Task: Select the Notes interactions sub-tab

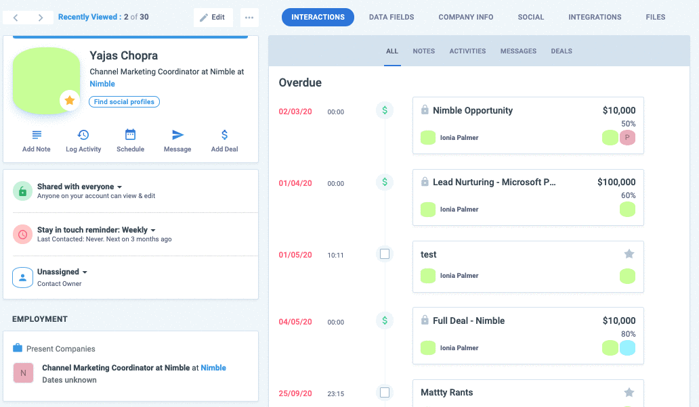Action: pos(423,51)
